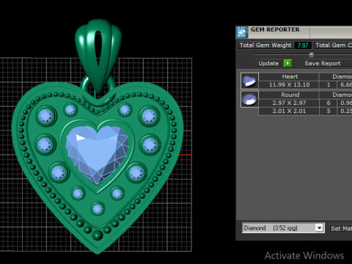The image size is (352, 264).
Task: Click the Set Material button
Action: pos(341,228)
